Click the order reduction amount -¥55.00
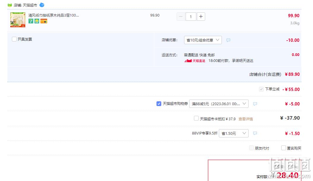 [x=291, y=89]
